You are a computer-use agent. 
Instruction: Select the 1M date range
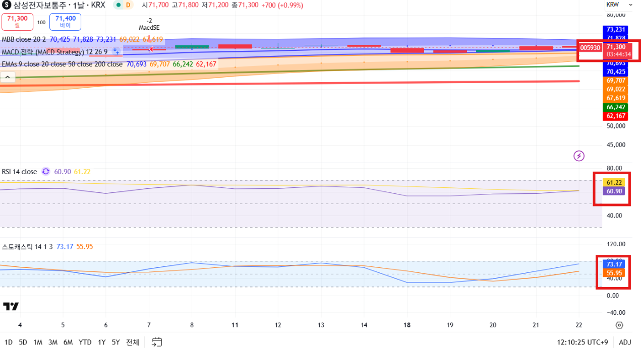pos(38,342)
